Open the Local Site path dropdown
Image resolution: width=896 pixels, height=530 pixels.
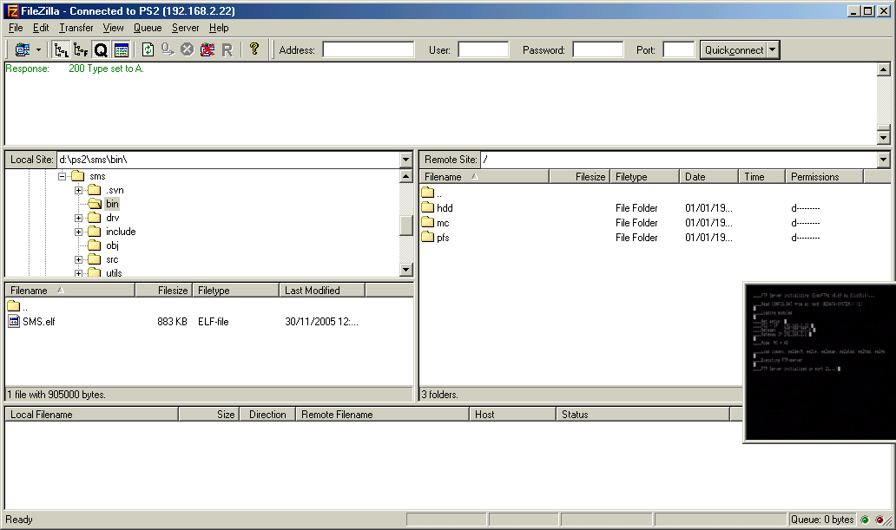click(x=405, y=160)
